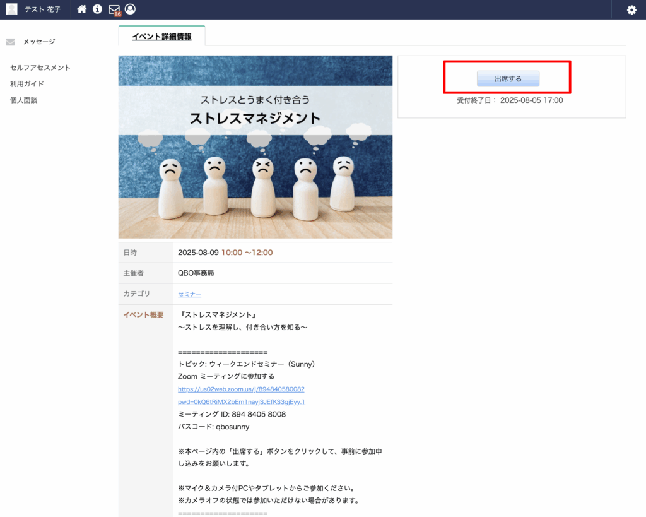Click the 受付終了日 deadline text
646x517 pixels.
point(510,100)
